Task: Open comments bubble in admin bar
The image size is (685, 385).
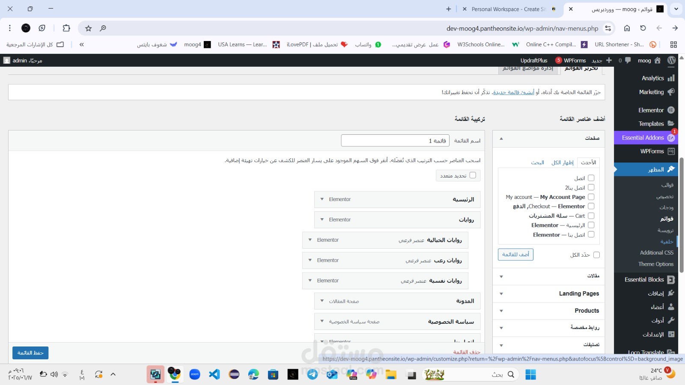Action: (x=628, y=60)
